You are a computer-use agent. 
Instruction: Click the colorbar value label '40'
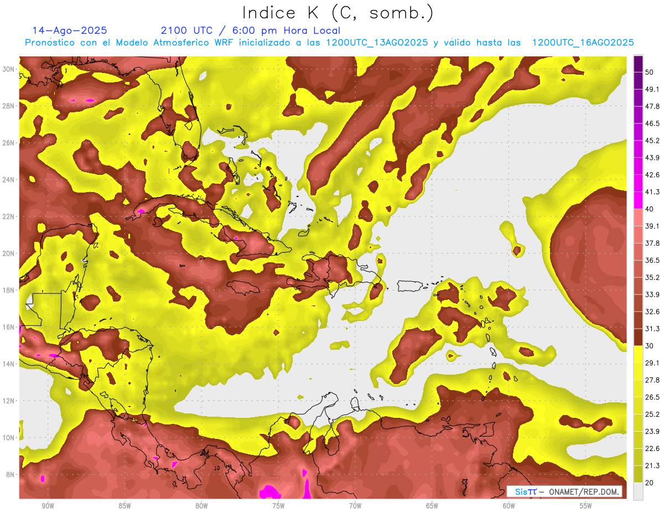(649, 209)
